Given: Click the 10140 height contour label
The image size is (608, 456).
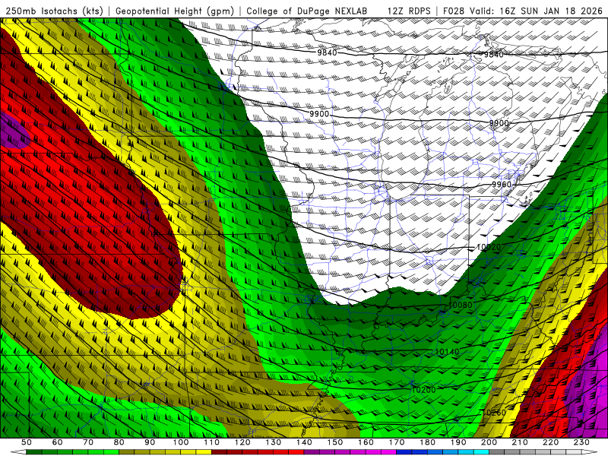Looking at the screenshot, I should tap(447, 352).
